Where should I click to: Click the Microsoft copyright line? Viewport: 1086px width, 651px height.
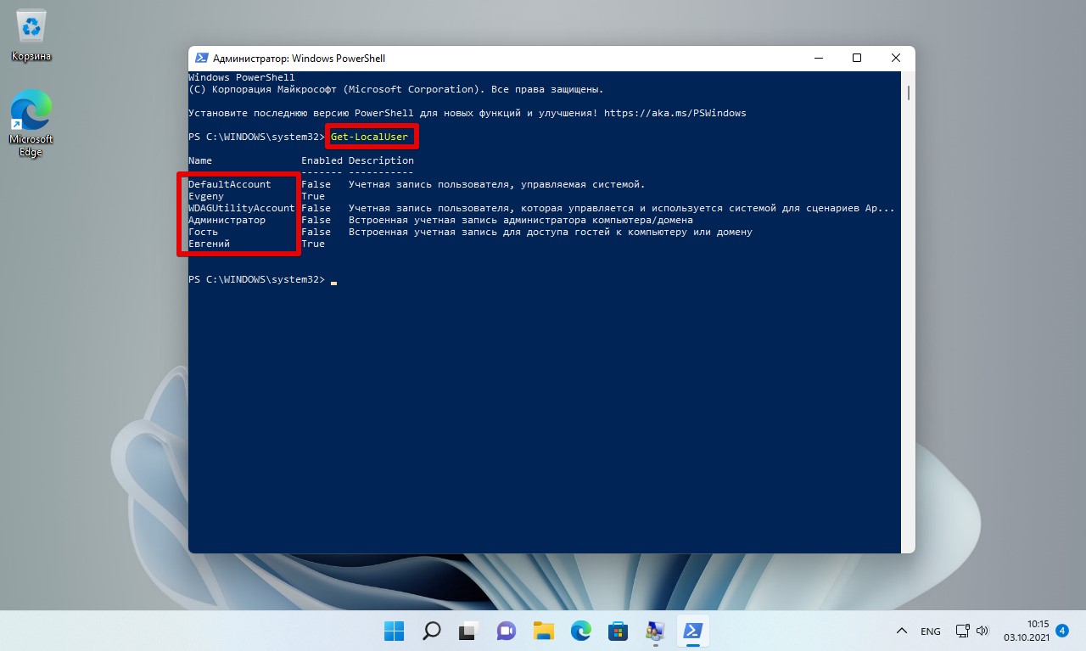point(396,89)
